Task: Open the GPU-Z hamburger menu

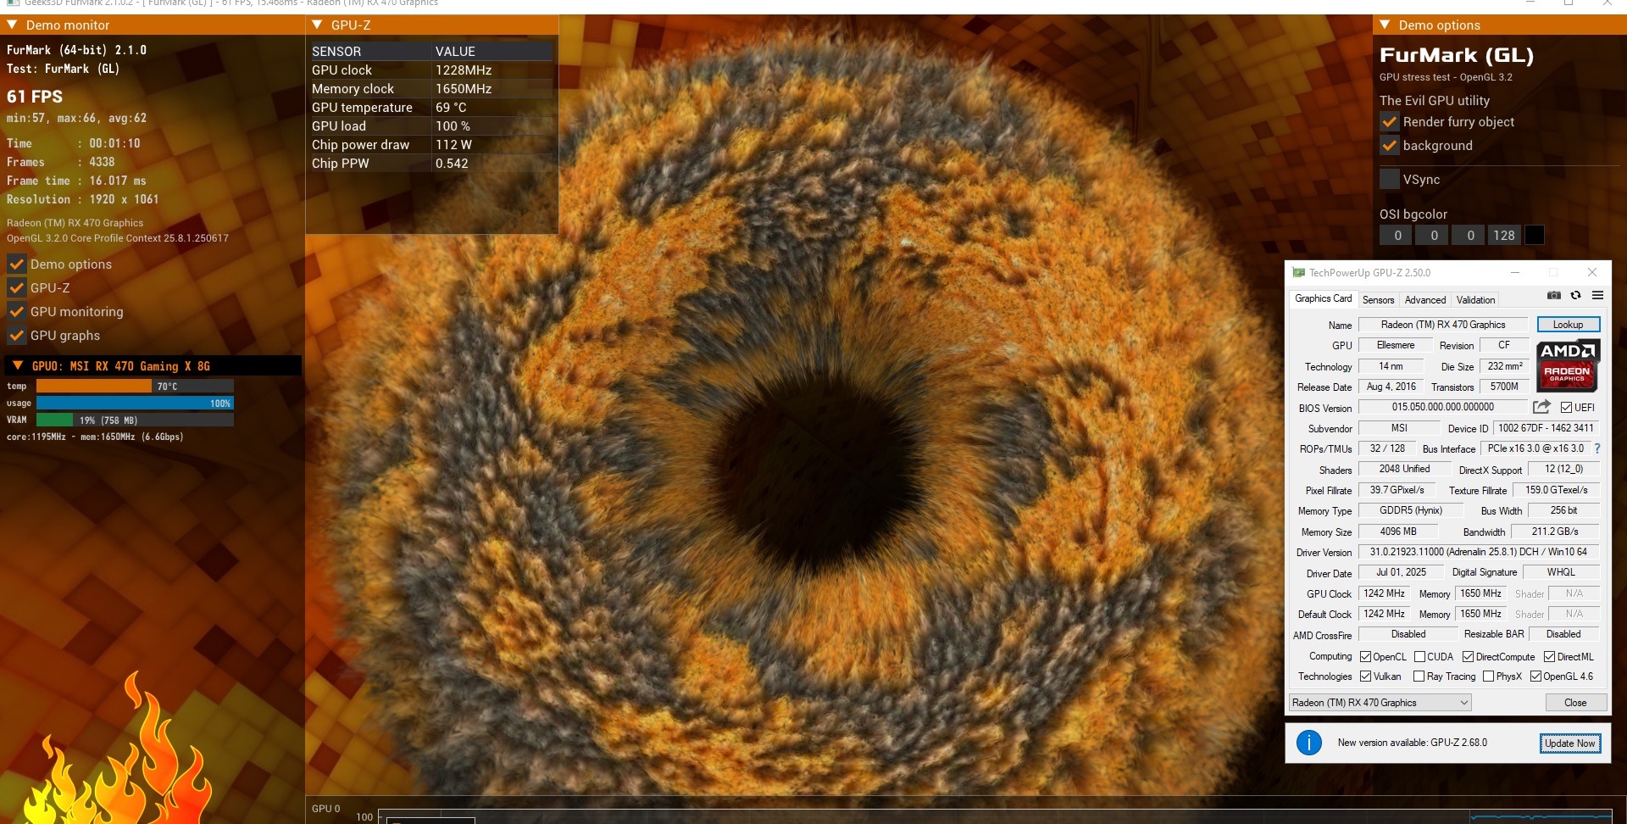Action: 1597,296
